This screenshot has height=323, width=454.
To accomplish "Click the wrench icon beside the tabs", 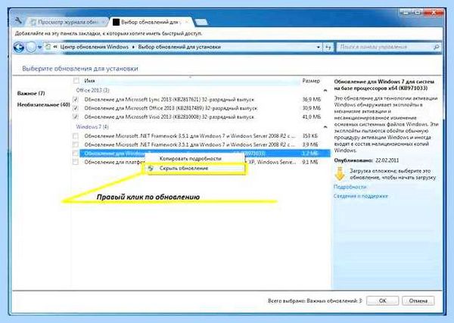I will pos(18,20).
